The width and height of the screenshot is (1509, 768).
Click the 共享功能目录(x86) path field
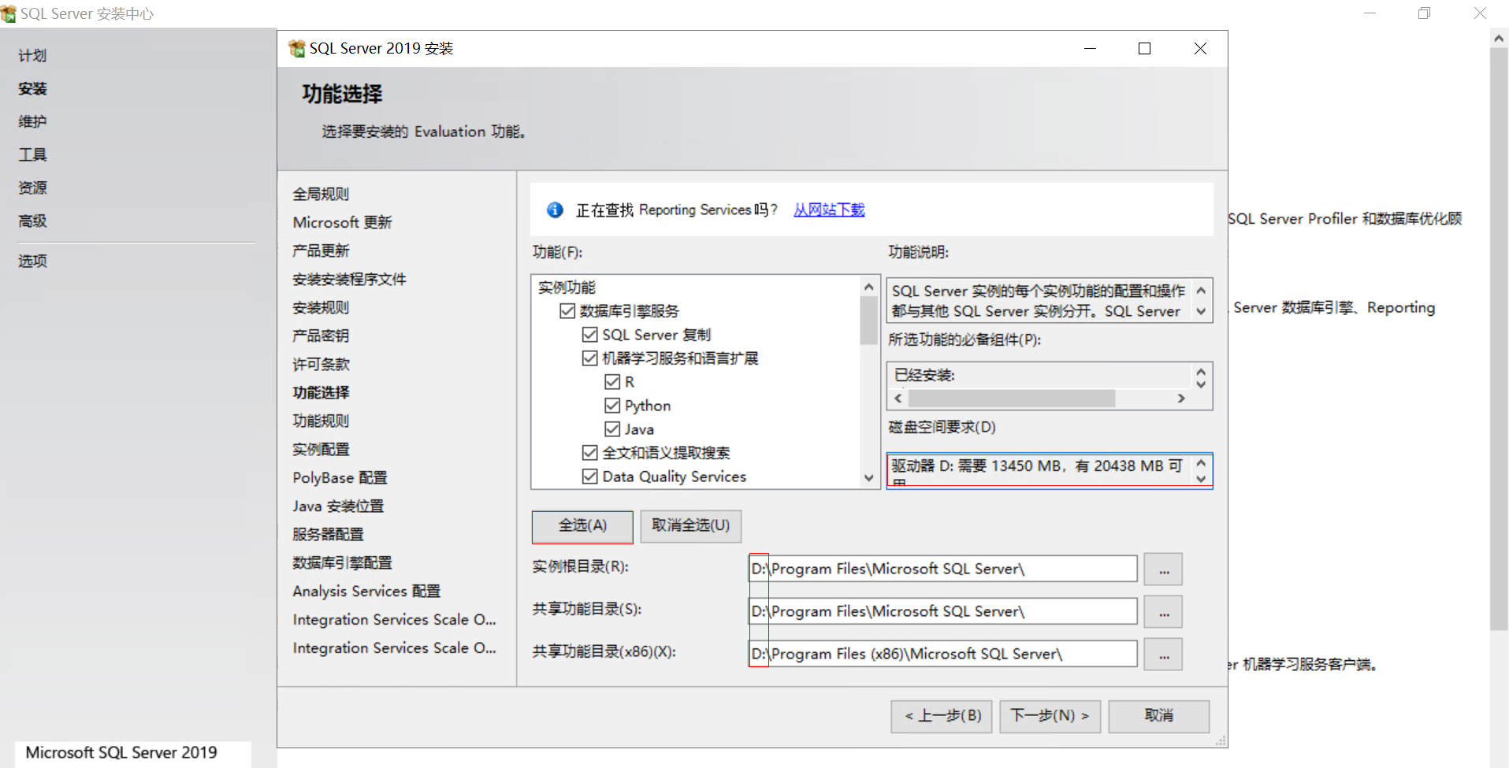pyautogui.click(x=942, y=654)
